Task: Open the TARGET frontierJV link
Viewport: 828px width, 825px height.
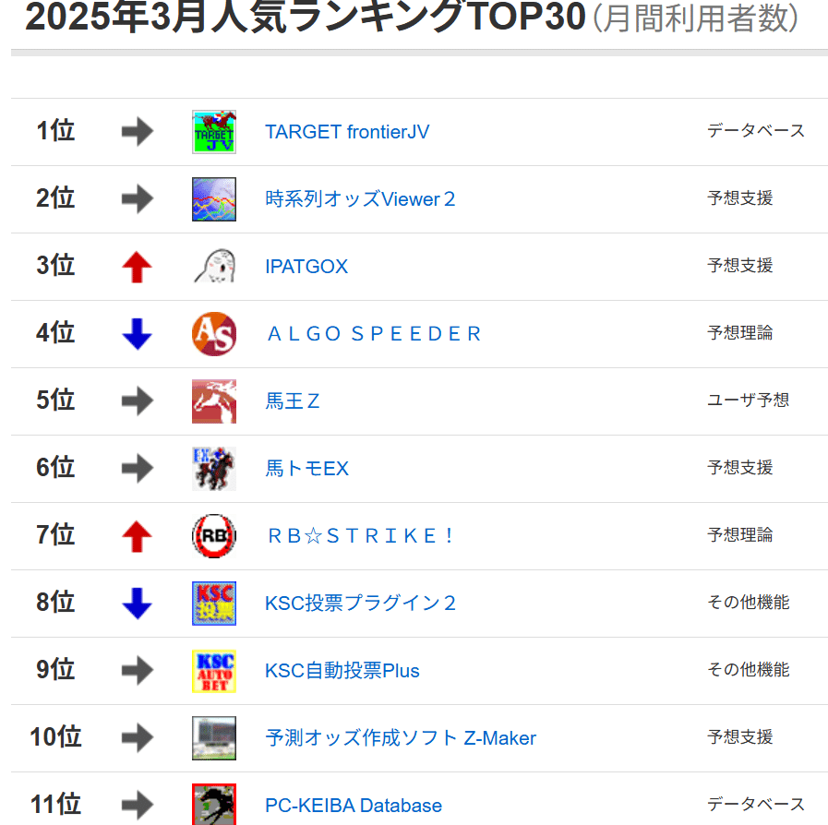Action: (x=347, y=132)
